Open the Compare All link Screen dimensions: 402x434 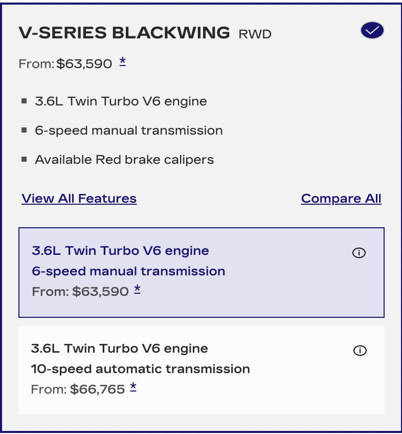click(341, 199)
